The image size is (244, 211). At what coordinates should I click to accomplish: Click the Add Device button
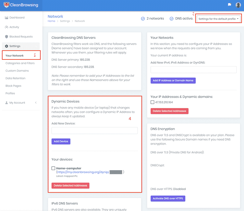(61, 141)
